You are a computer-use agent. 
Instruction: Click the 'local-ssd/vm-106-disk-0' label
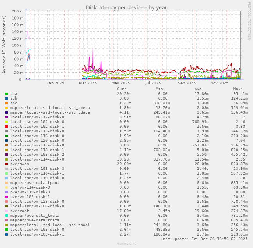37,206
